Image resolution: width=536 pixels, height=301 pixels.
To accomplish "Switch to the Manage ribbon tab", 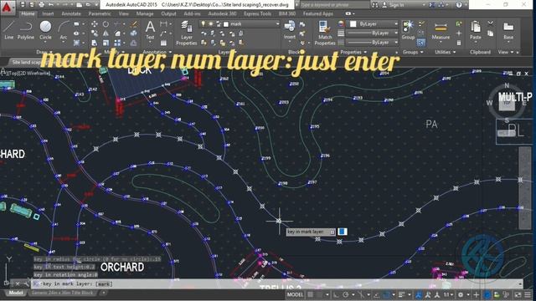I will pyautogui.click(x=145, y=13).
